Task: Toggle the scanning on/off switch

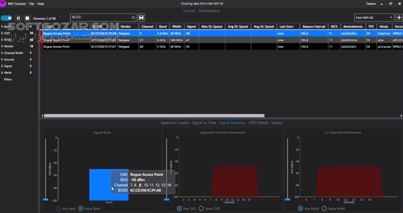Action: pyautogui.click(x=6, y=18)
